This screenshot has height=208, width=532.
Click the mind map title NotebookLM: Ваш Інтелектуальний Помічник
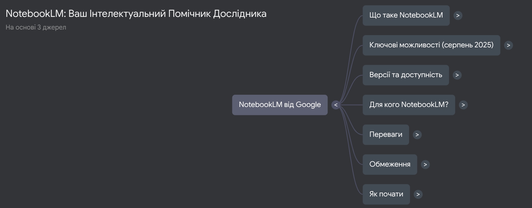pos(136,14)
